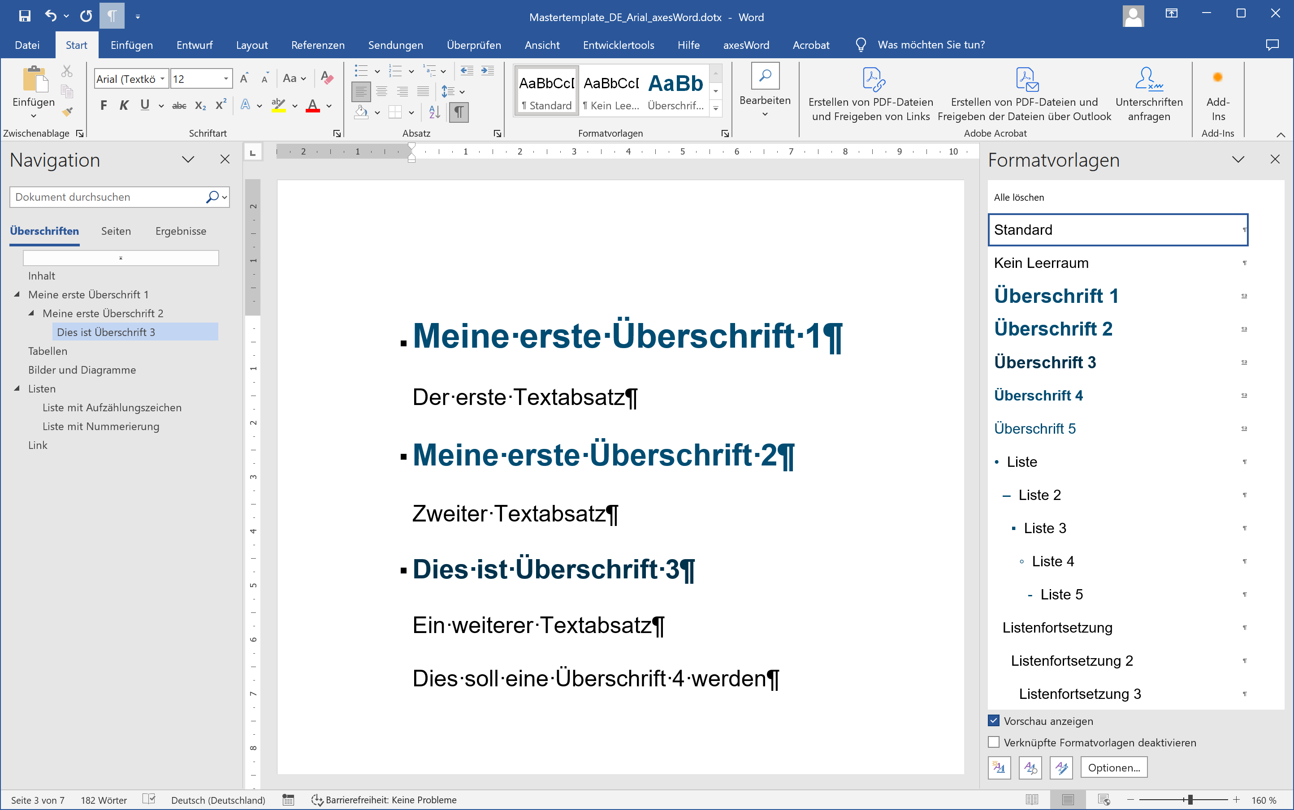Open the font name dropdown
Screen dimensions: 1294x810
162,79
